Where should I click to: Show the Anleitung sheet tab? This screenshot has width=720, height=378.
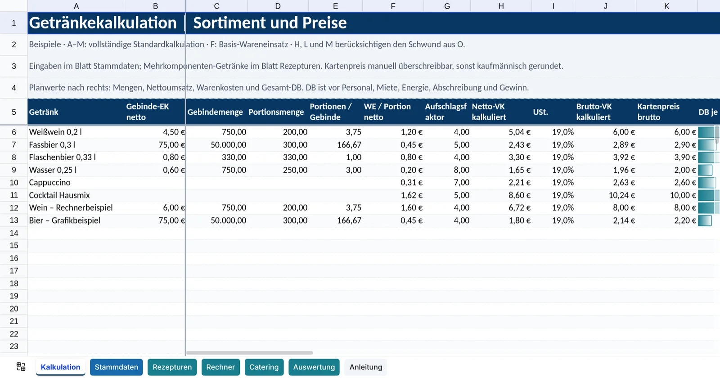(366, 367)
